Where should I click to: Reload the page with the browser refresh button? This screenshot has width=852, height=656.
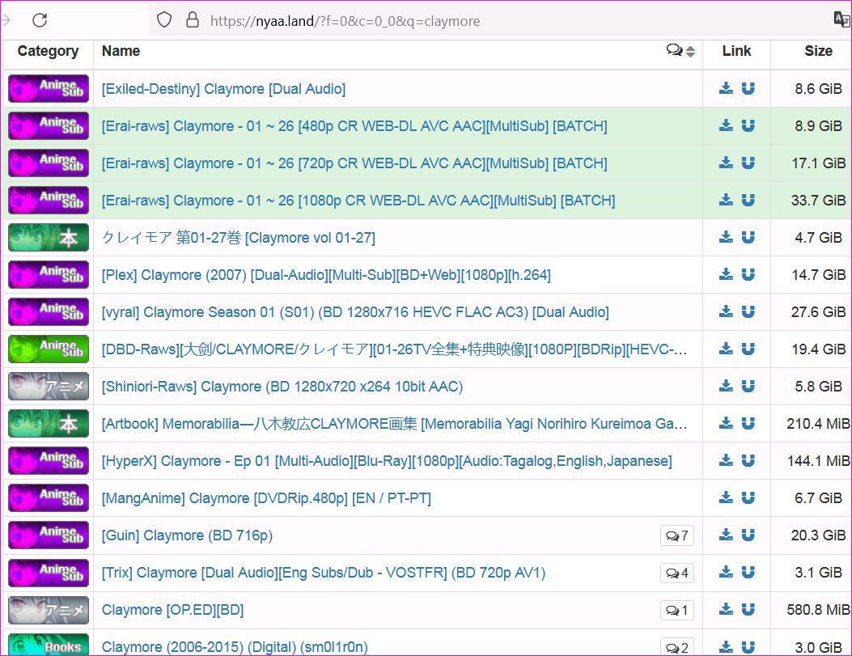(x=40, y=20)
